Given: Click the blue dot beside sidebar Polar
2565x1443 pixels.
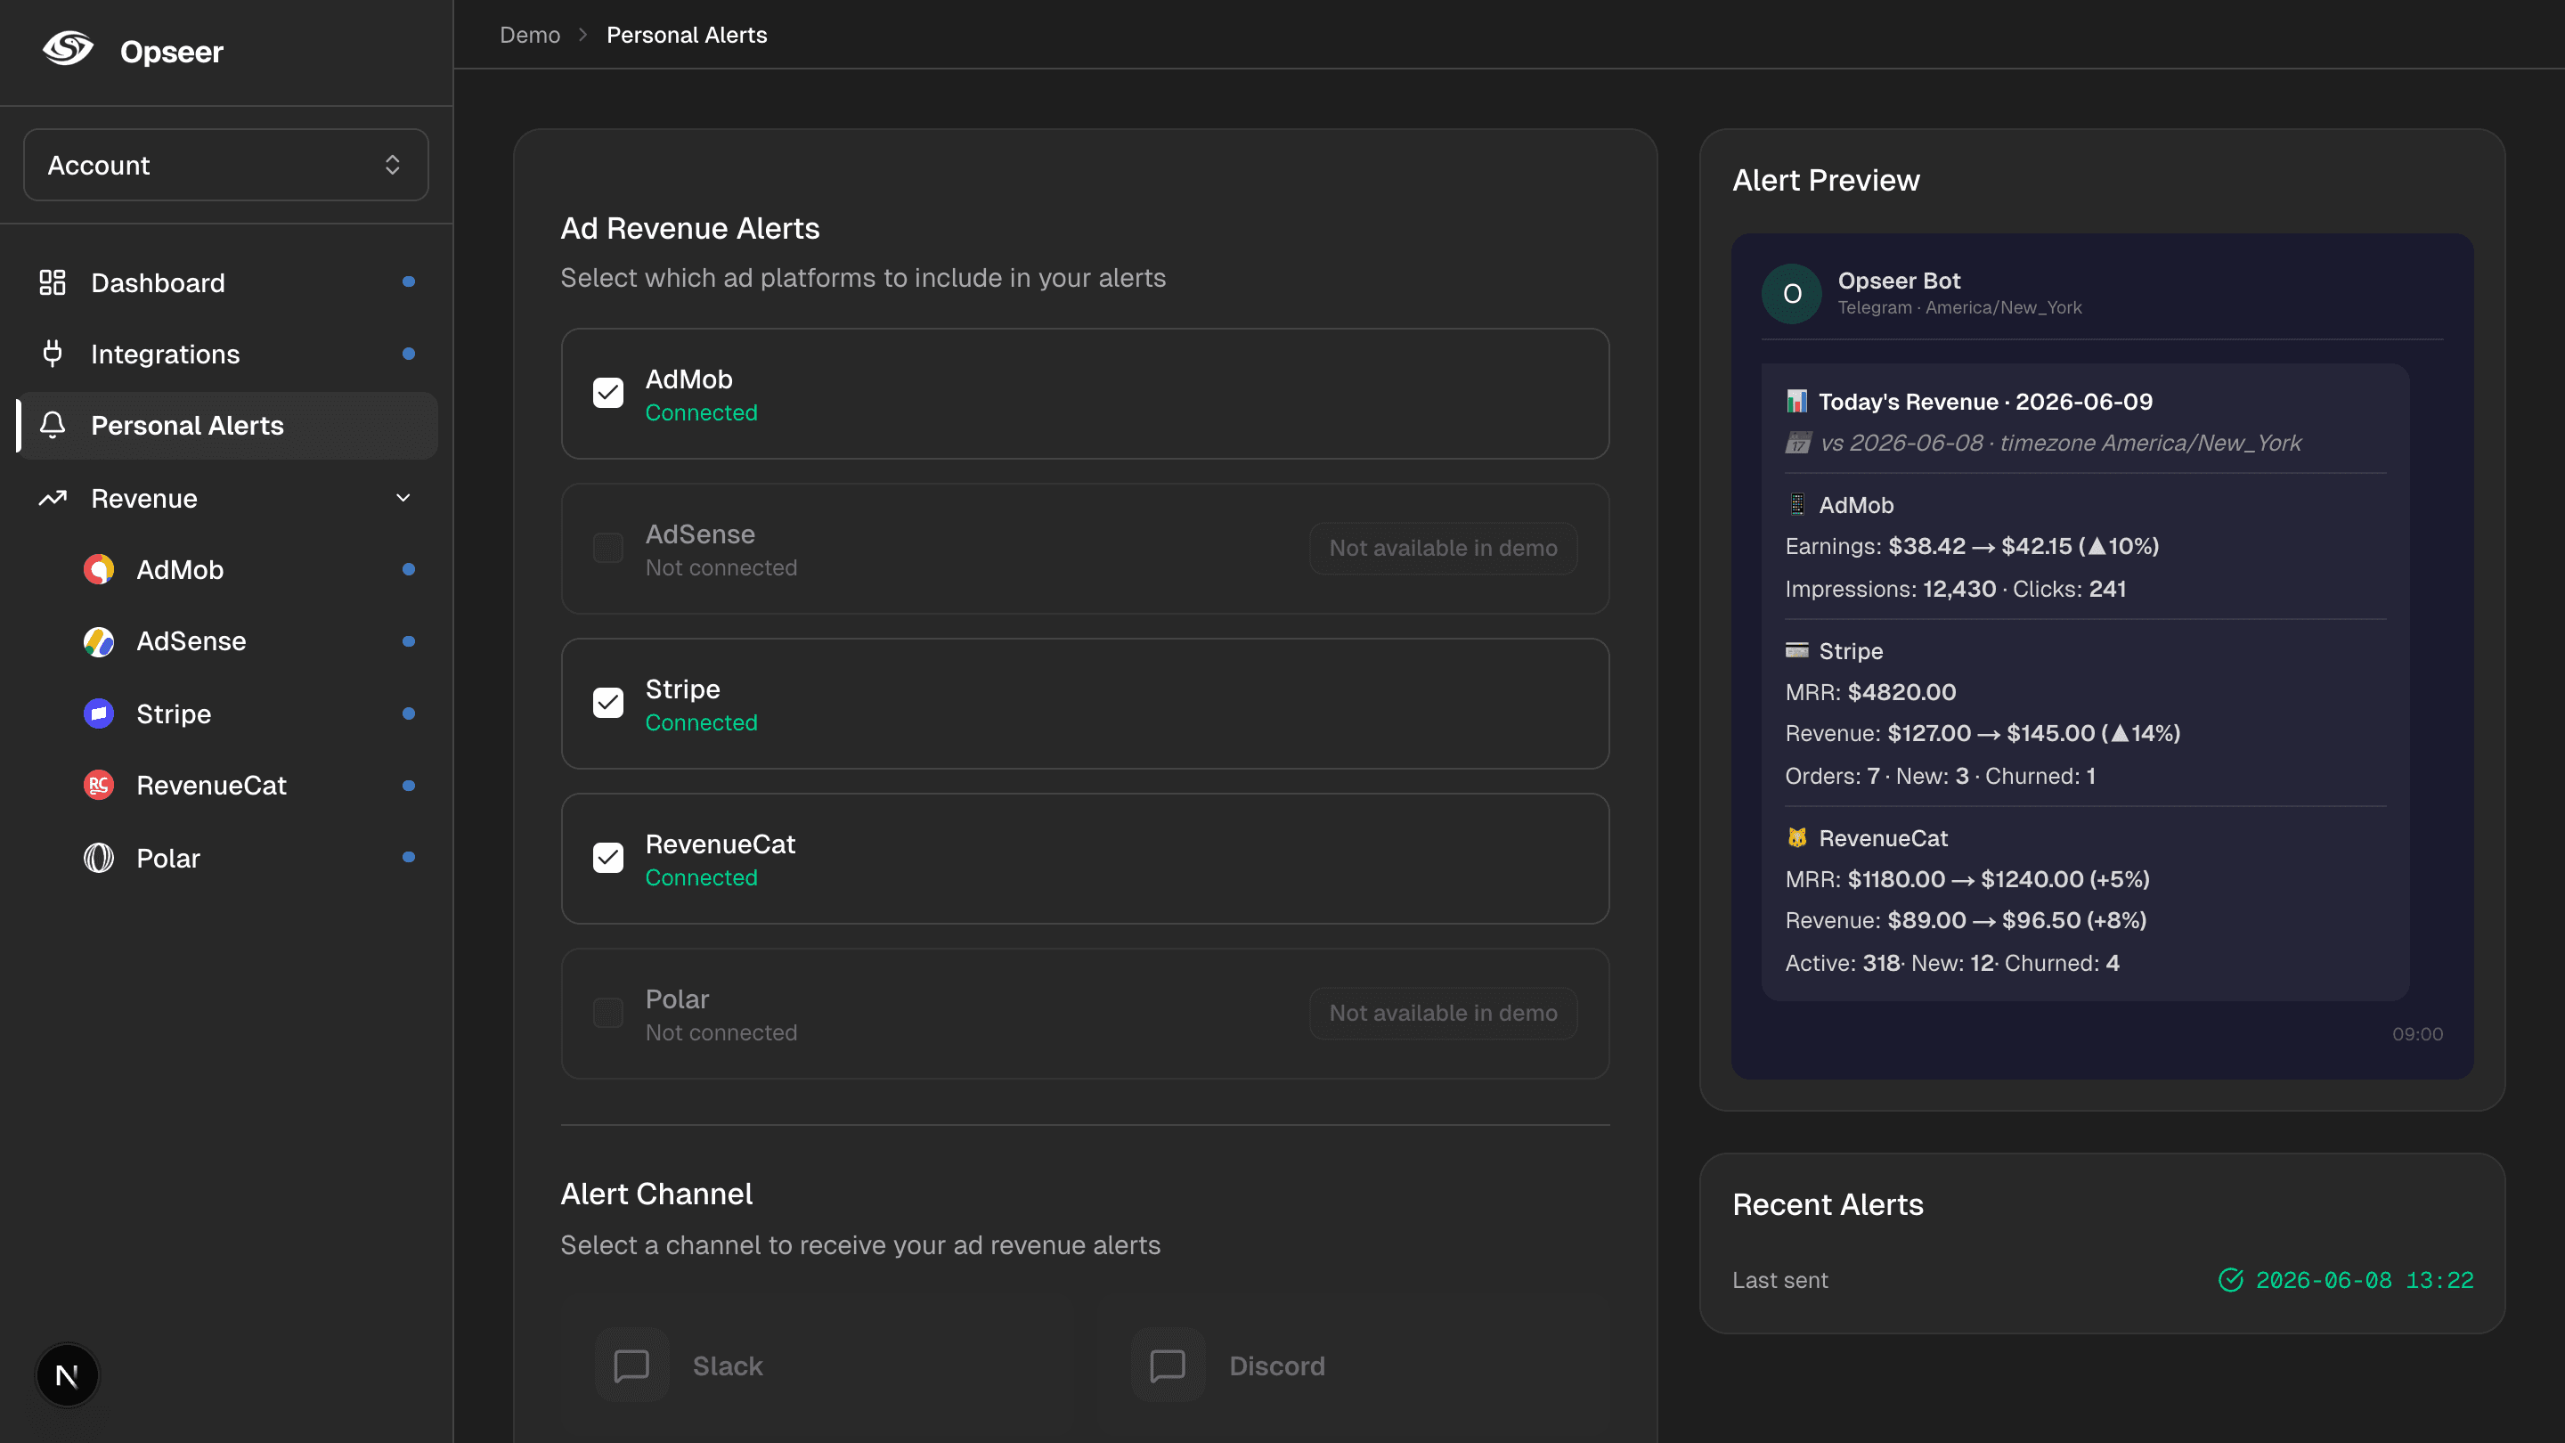Looking at the screenshot, I should (x=408, y=858).
